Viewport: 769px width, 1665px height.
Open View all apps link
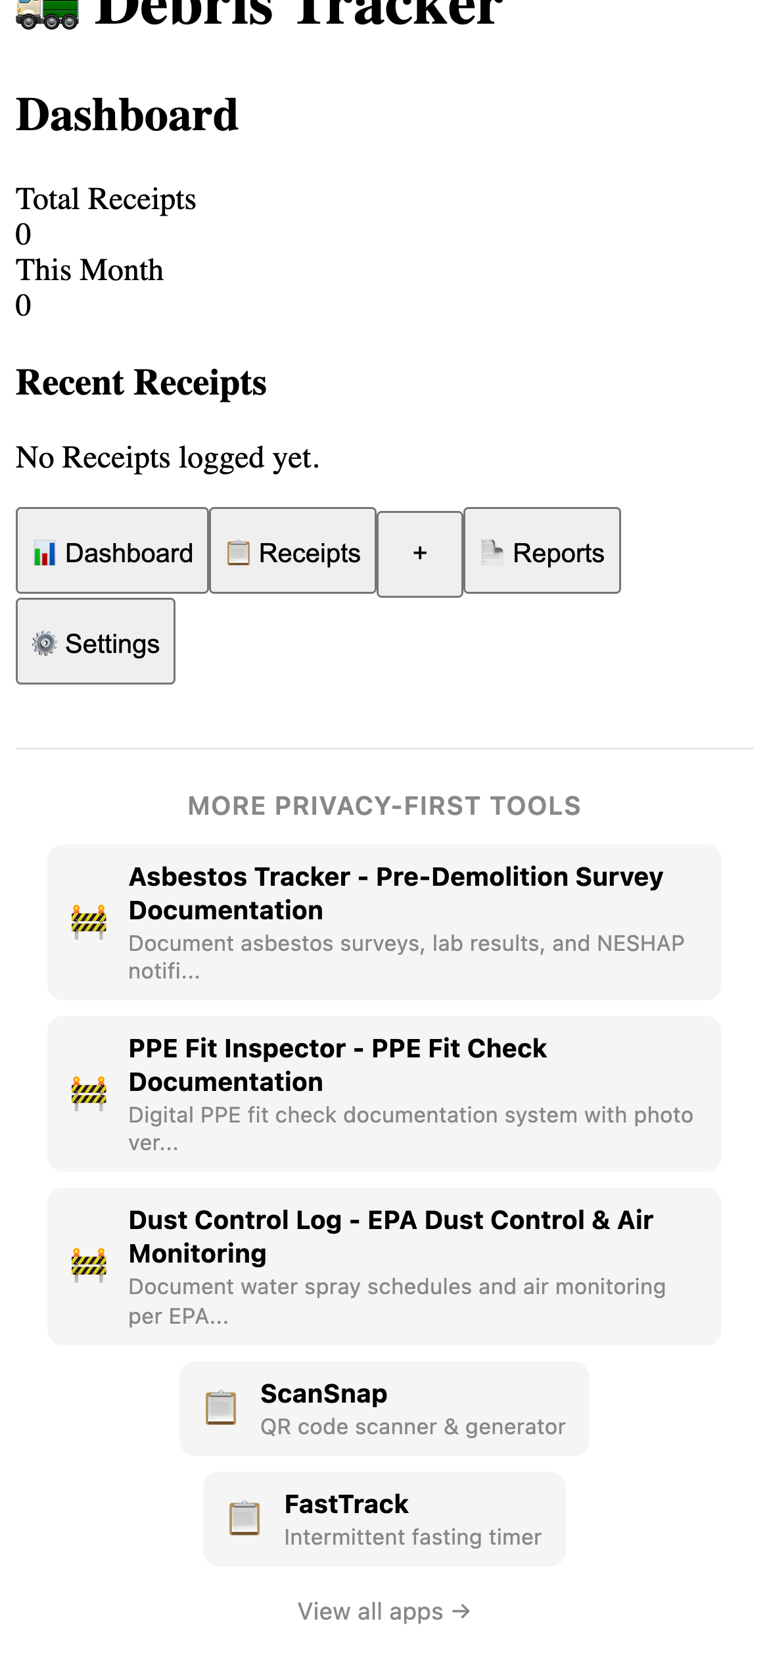pos(384,1610)
